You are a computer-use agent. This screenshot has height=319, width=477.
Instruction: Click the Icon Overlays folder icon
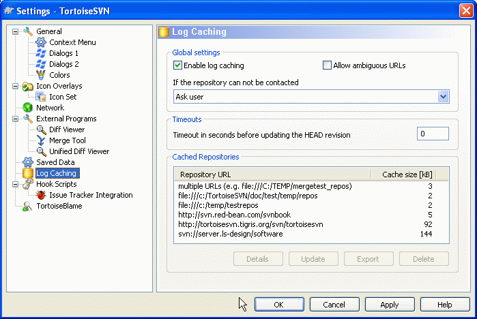[28, 86]
